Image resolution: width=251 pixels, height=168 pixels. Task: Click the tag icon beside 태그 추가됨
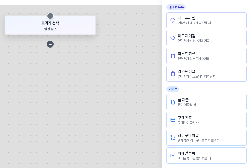click(x=173, y=20)
